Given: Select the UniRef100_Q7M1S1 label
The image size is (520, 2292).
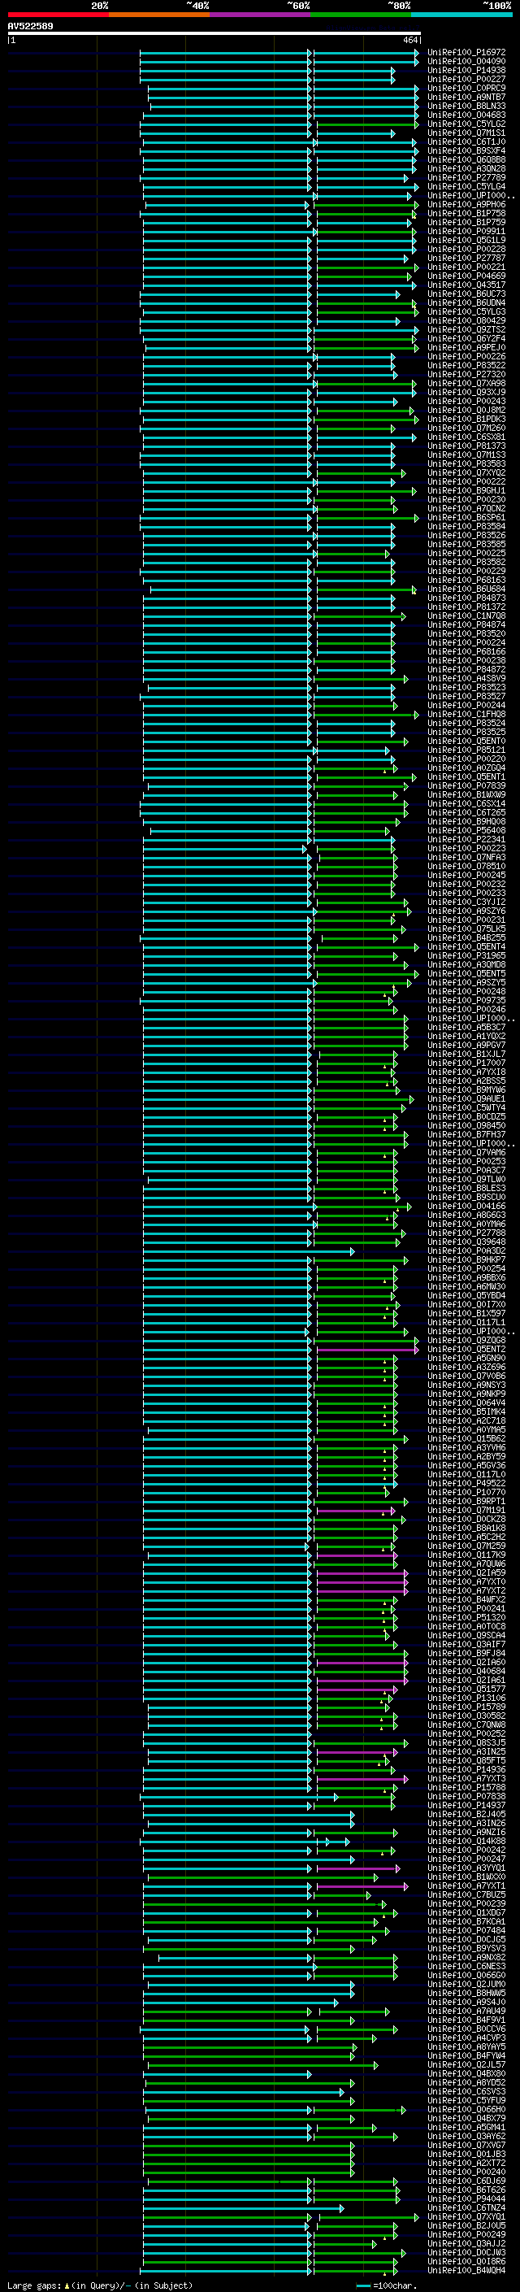Looking at the screenshot, I should [466, 133].
